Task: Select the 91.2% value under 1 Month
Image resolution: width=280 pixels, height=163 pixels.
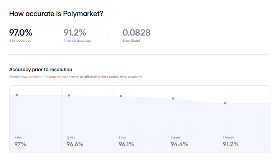Action: (x=231, y=144)
